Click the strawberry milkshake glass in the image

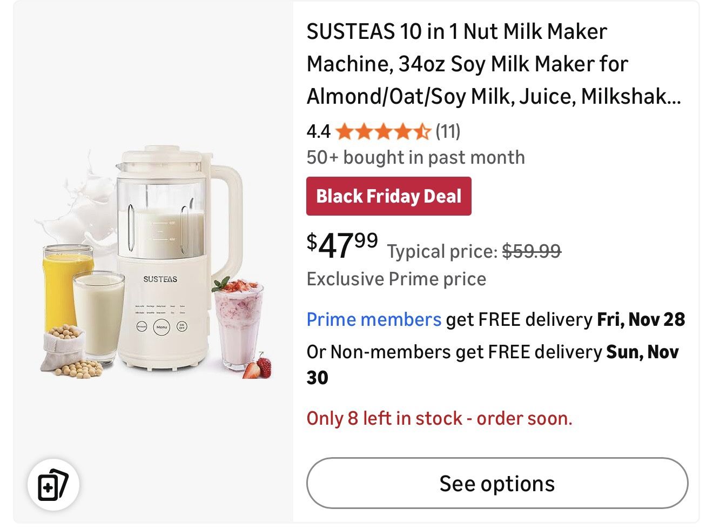pyautogui.click(x=238, y=324)
